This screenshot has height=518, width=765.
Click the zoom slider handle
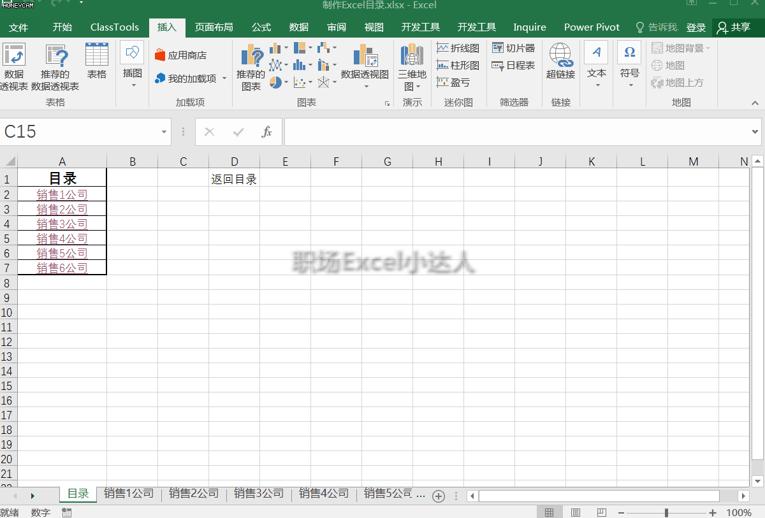tap(666, 512)
